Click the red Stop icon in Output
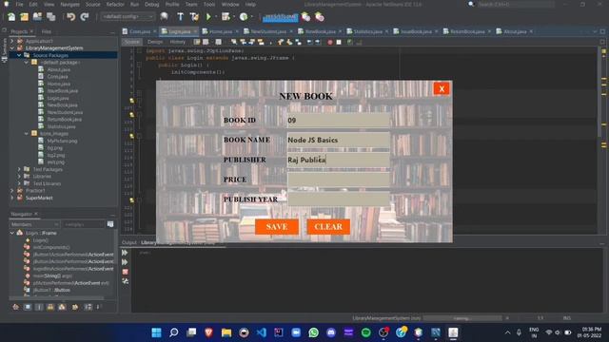Screen dimensions: 609x342 tap(125, 272)
